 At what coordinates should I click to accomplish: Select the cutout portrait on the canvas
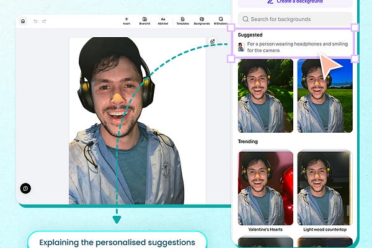click(x=126, y=120)
